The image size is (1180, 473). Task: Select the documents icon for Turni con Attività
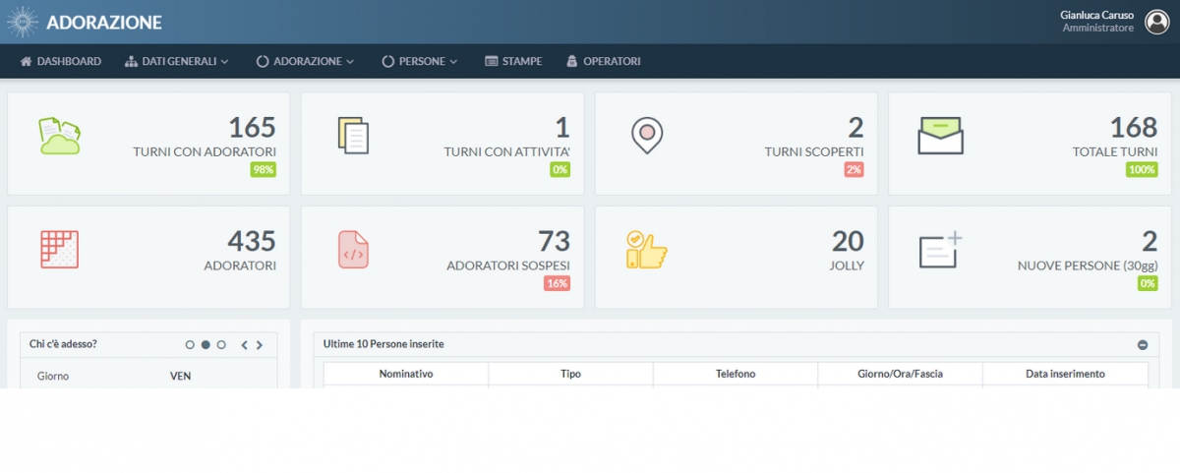point(353,136)
